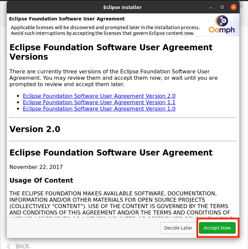Go BACK in the installer behind the dialog
Viewport: 248px width, 249px height.
(18, 246)
